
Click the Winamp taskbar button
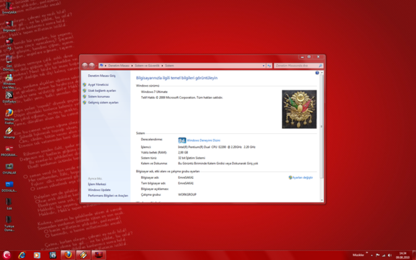(x=83, y=255)
